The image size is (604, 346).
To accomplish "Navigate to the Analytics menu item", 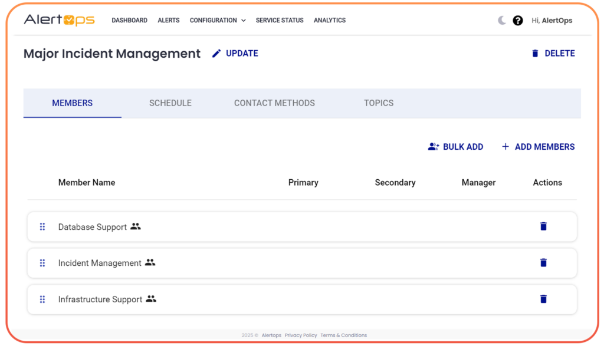I will click(329, 20).
